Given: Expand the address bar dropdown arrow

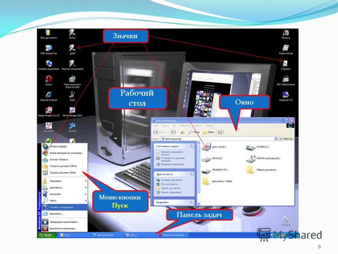Looking at the screenshot, I should click(x=275, y=139).
